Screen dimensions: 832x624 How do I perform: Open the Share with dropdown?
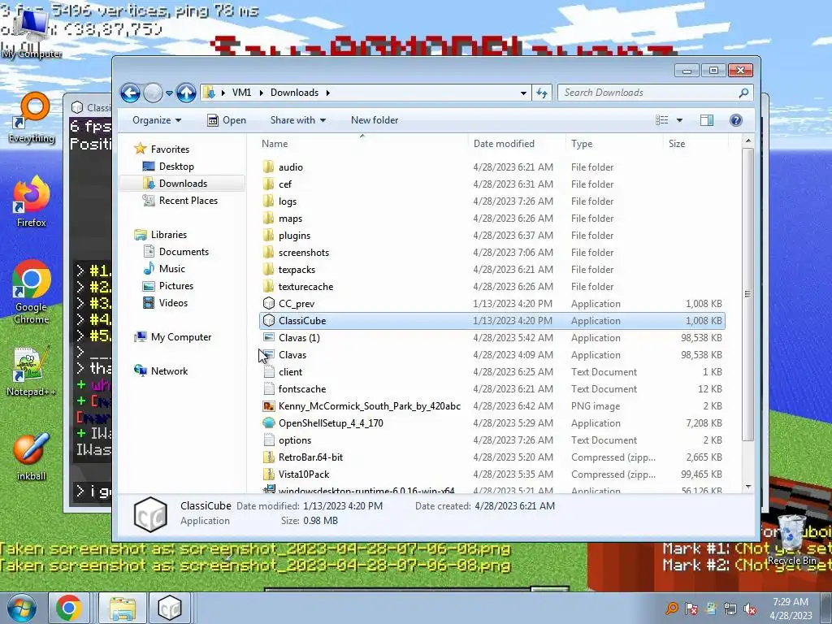(298, 120)
